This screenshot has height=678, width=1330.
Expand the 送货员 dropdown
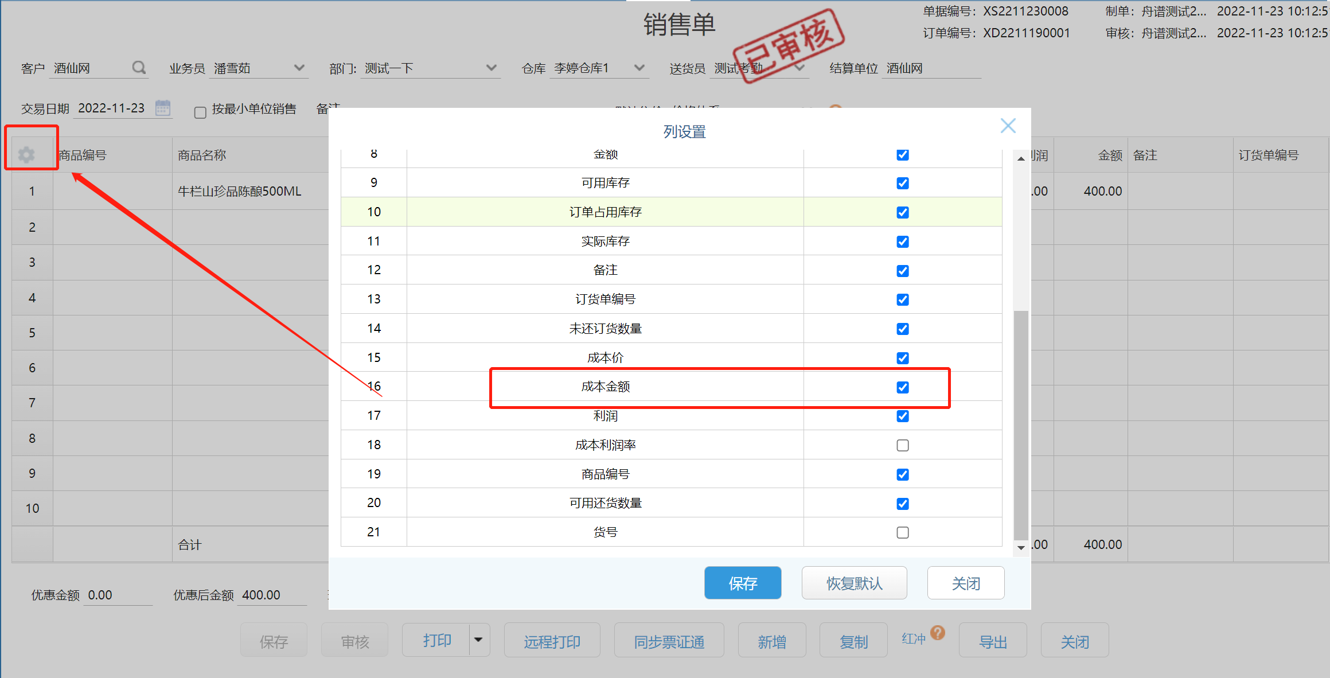800,68
